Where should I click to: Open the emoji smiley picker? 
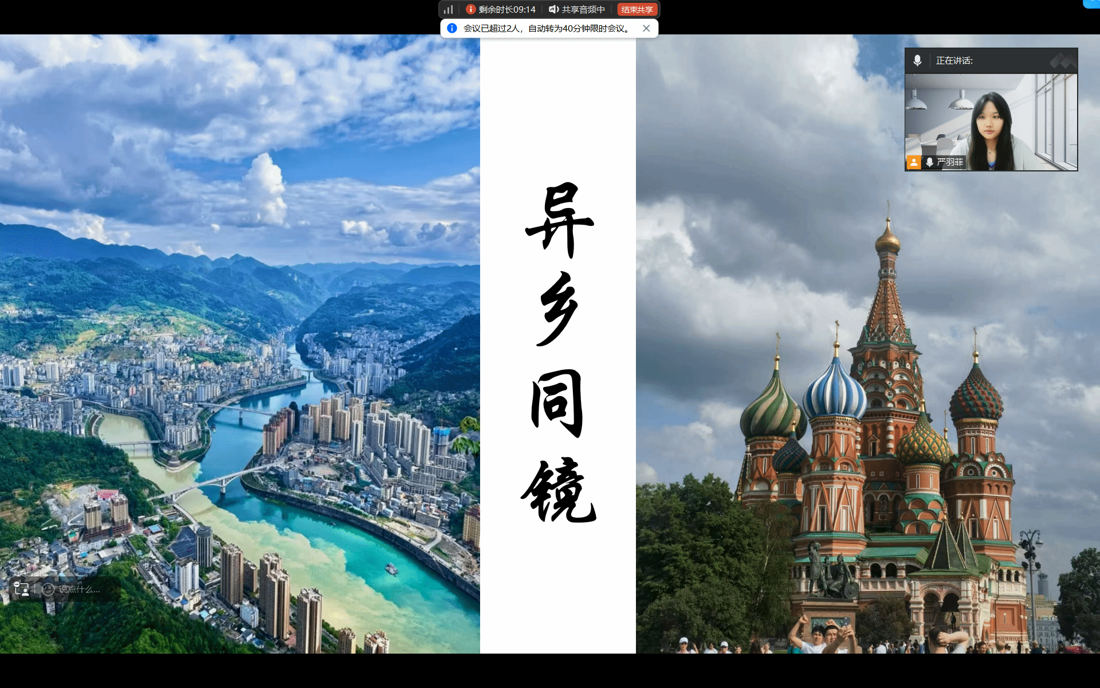48,589
